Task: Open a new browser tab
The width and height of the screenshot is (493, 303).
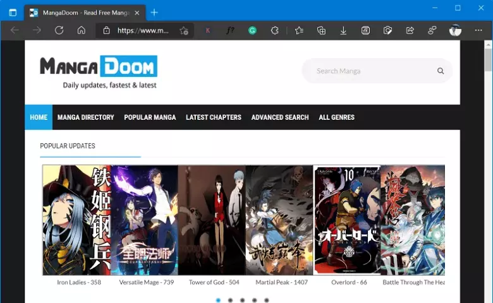Action: [x=154, y=13]
